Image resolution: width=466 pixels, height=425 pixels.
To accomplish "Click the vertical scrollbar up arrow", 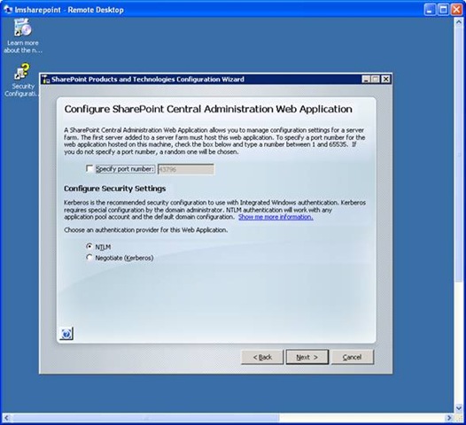I will (x=459, y=22).
